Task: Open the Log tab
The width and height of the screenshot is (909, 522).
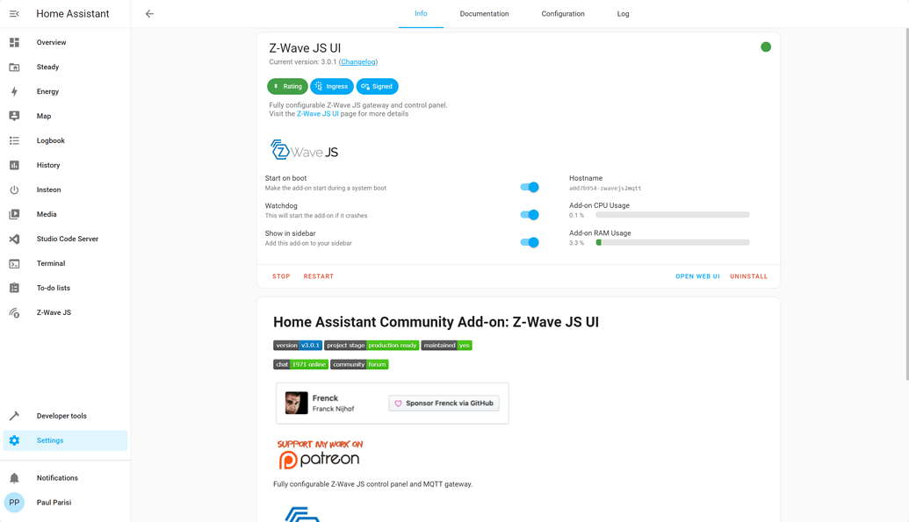Action: click(x=623, y=14)
